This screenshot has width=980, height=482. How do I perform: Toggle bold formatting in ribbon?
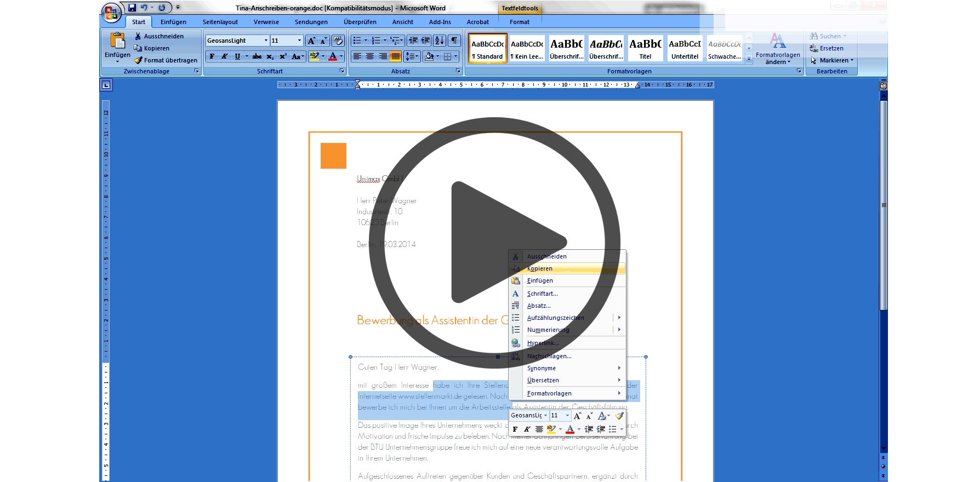click(x=212, y=56)
